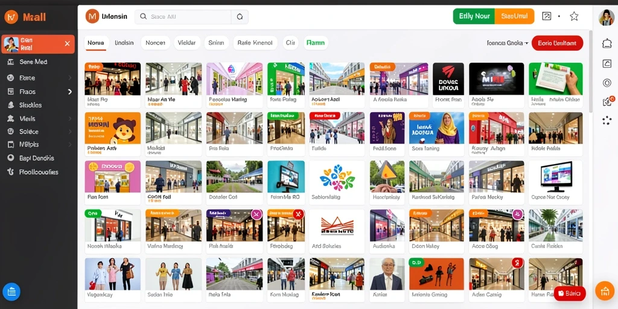This screenshot has height=309, width=618.
Task: Select the Vieldar filter chip
Action: [x=187, y=43]
